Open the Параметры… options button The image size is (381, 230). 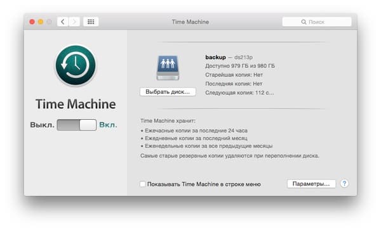[311, 184]
